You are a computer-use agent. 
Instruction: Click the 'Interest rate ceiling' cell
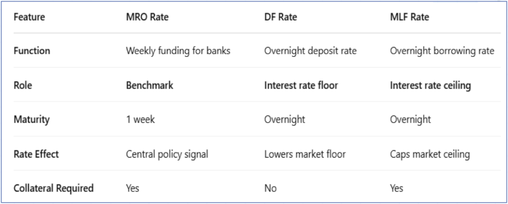click(x=430, y=85)
